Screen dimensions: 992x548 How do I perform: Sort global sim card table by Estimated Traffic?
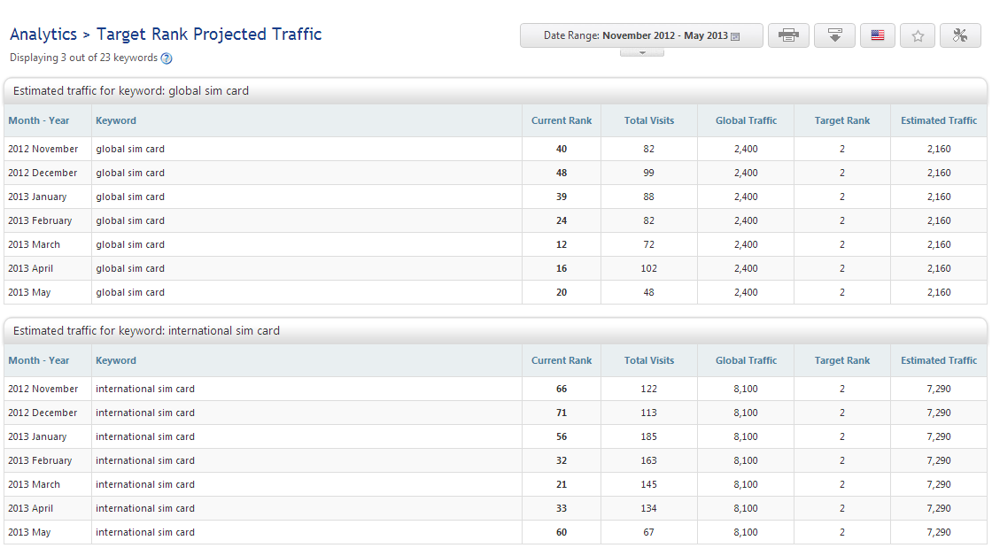[938, 120]
